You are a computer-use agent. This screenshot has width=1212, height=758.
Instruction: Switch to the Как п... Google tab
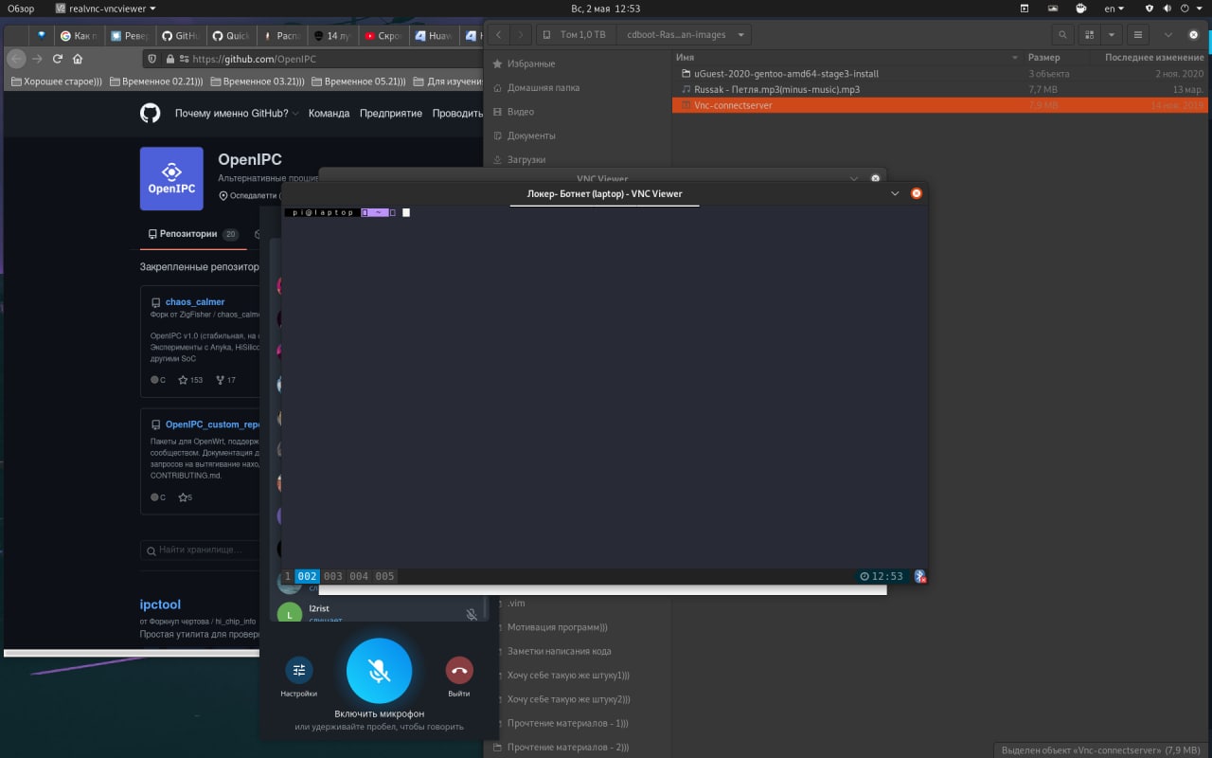click(x=79, y=36)
